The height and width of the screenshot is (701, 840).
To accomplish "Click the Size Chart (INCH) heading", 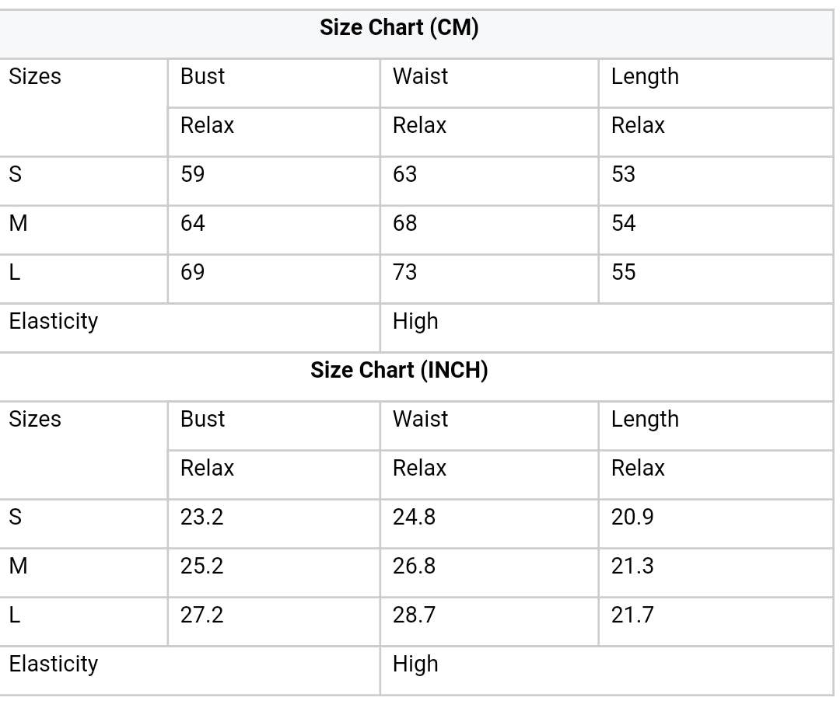I will (x=399, y=370).
